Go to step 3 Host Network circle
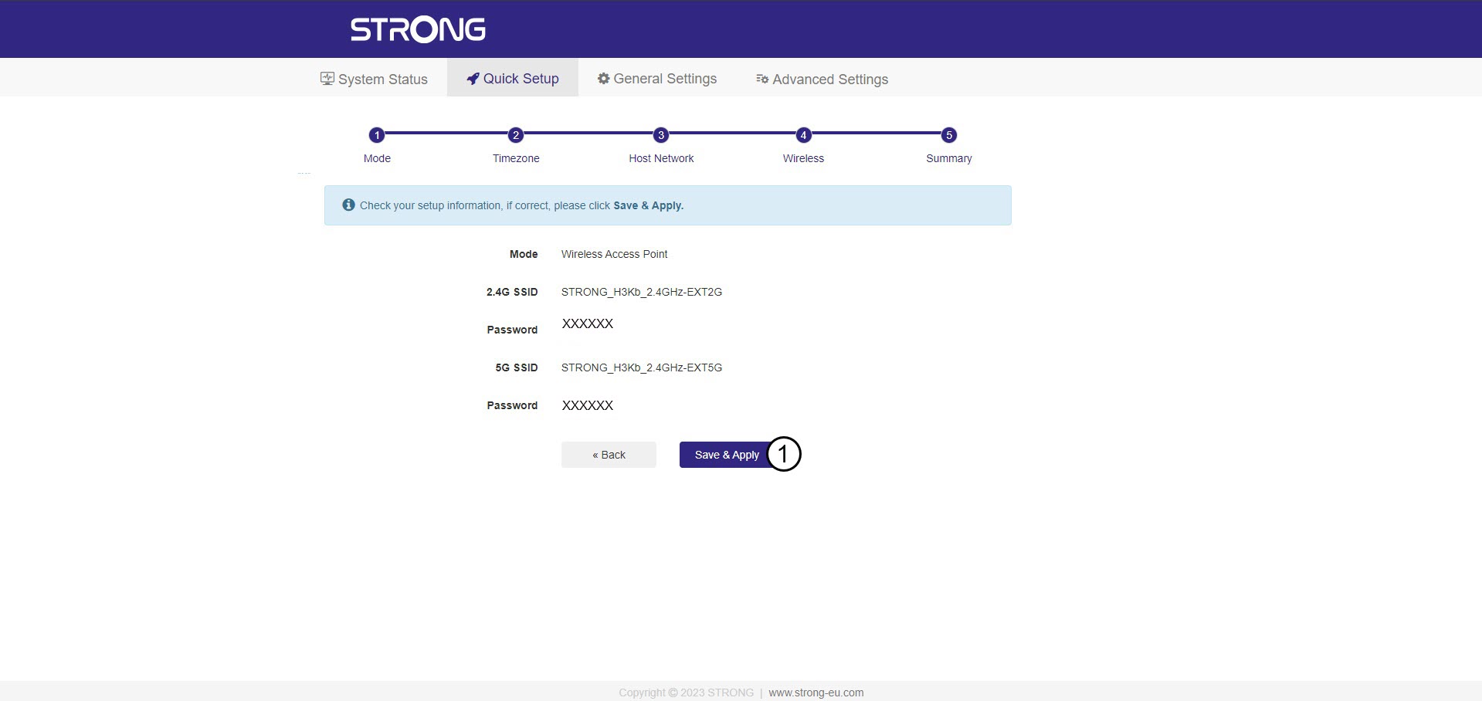The image size is (1482, 701). point(661,135)
